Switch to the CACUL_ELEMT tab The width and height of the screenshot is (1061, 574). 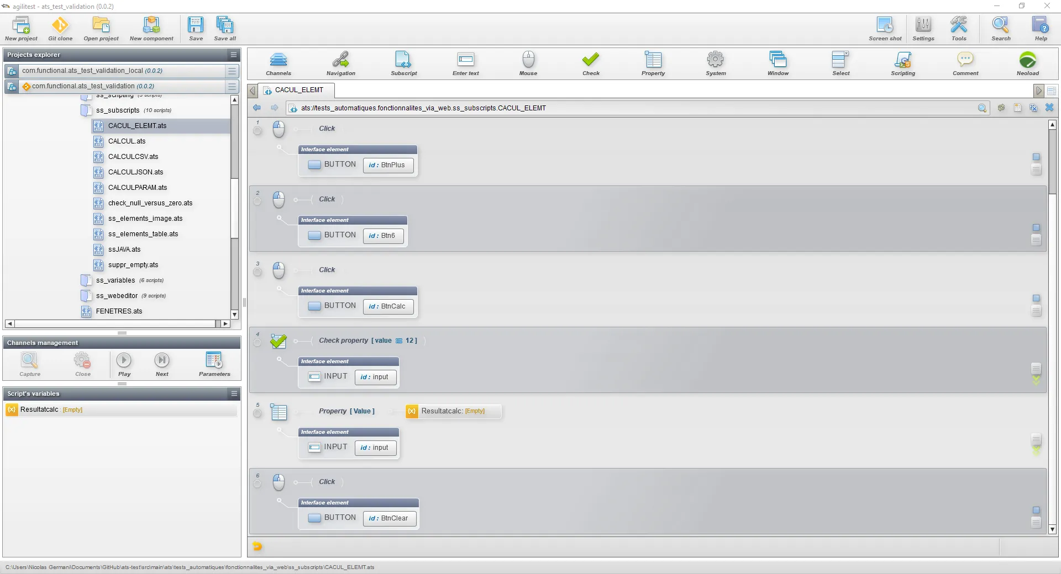[x=297, y=90]
